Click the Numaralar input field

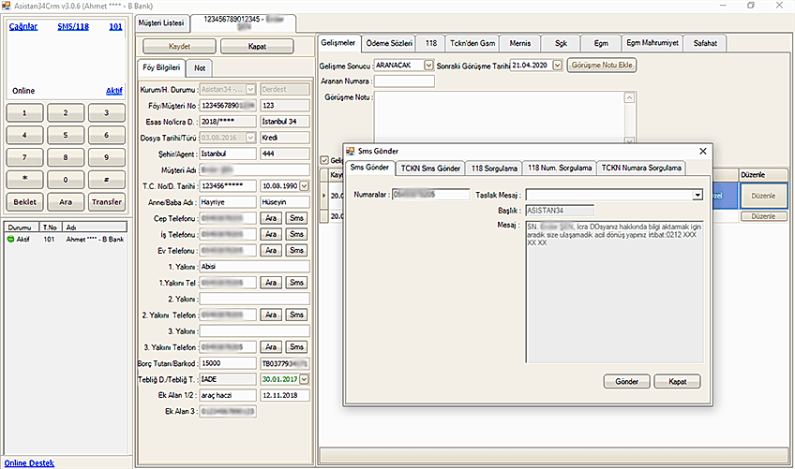[430, 195]
